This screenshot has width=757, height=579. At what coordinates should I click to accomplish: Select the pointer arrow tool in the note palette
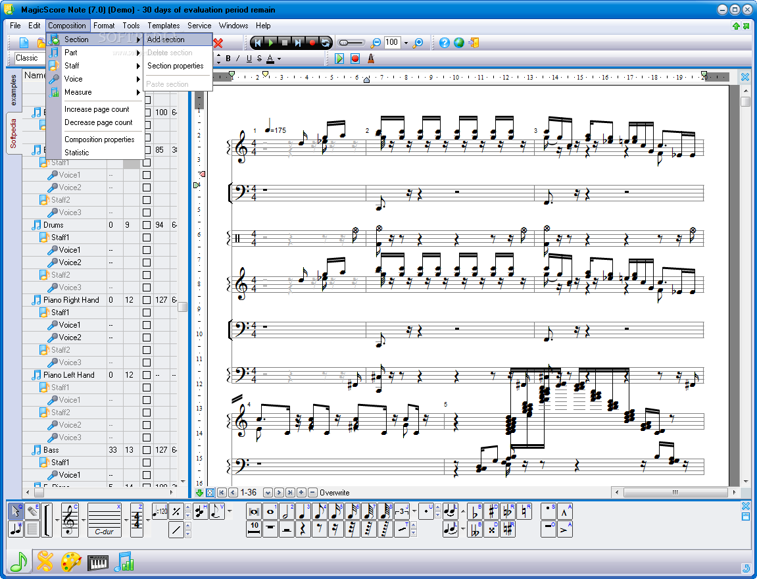point(15,511)
